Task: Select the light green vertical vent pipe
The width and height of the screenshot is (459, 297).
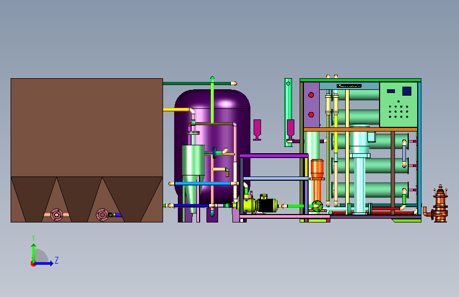Action: coord(212,100)
